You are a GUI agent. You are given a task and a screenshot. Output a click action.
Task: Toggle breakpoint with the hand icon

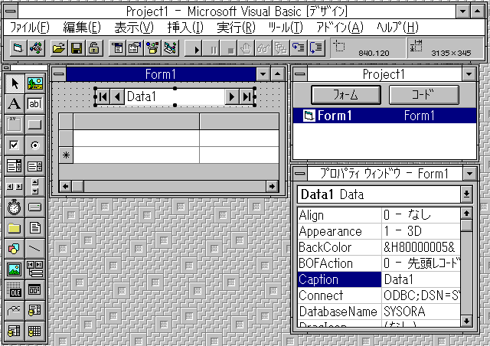247,48
